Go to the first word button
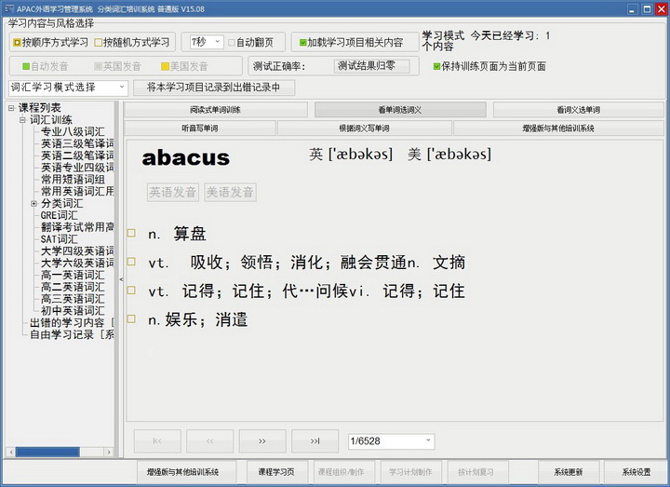Screen dimensions: 670x487 157,441
